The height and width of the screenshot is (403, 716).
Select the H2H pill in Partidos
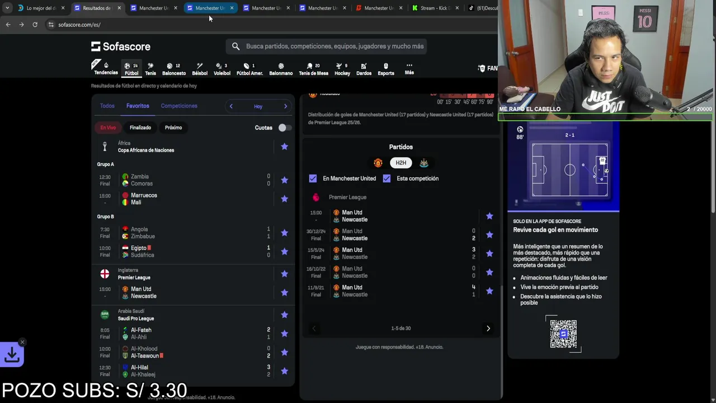click(x=401, y=163)
